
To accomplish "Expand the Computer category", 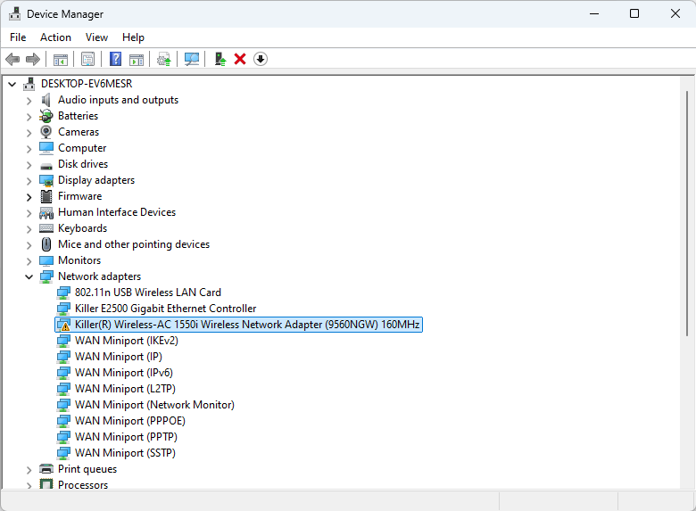I will pyautogui.click(x=29, y=149).
